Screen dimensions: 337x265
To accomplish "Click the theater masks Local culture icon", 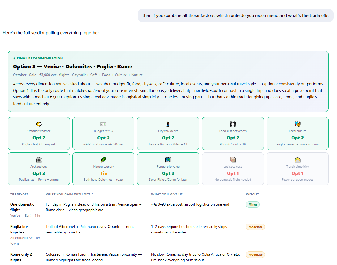I will click(297, 124).
